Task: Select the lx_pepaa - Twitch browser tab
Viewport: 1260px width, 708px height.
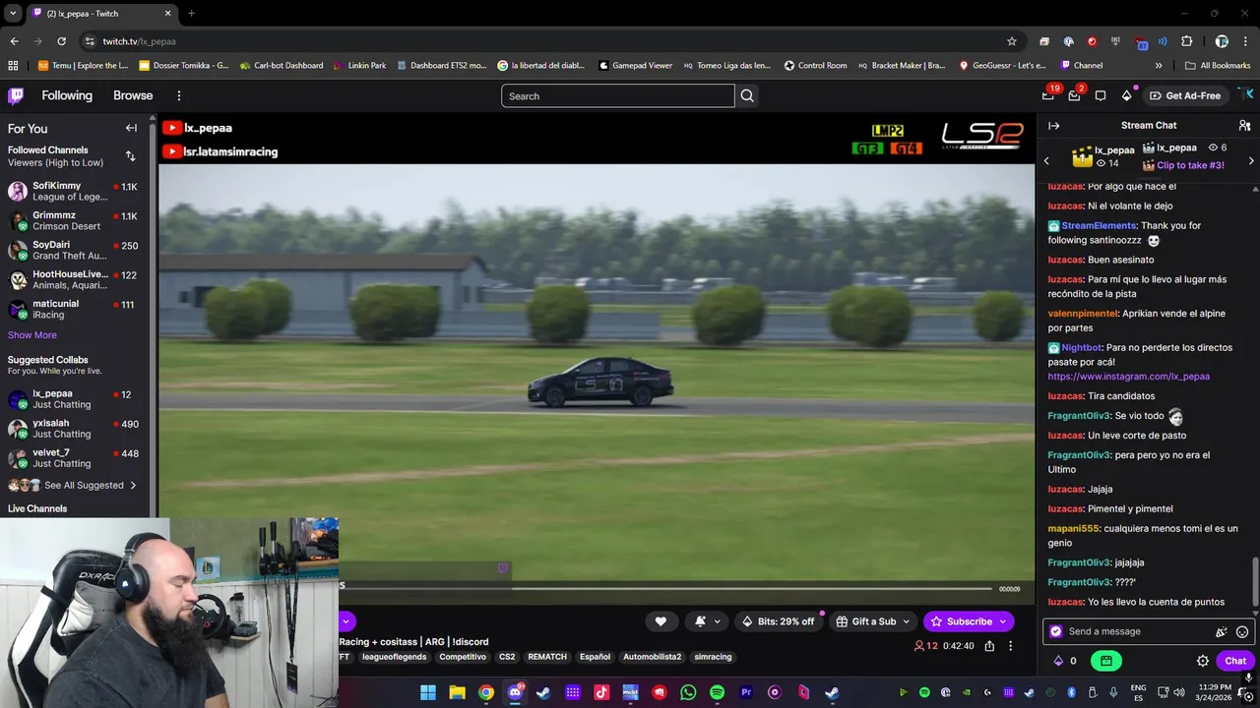Action: pos(101,13)
